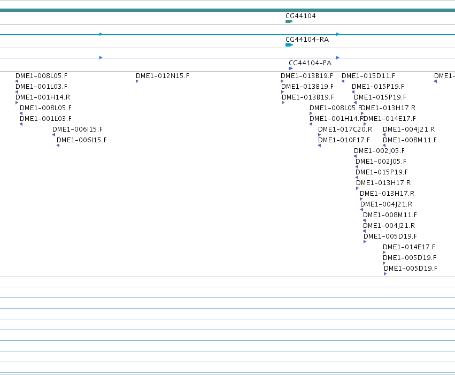Click the CG44104-PA protein label

coord(310,63)
